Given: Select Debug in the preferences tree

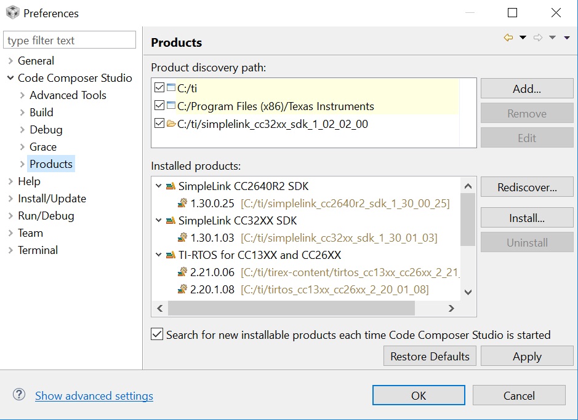Looking at the screenshot, I should click(x=46, y=130).
